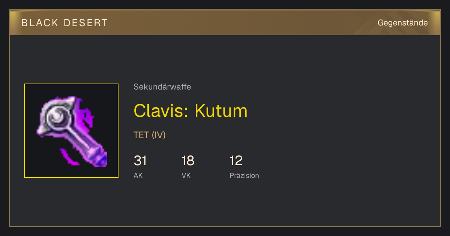Image resolution: width=450 pixels, height=236 pixels.
Task: Click the Präzision value 12
Action: 236,161
